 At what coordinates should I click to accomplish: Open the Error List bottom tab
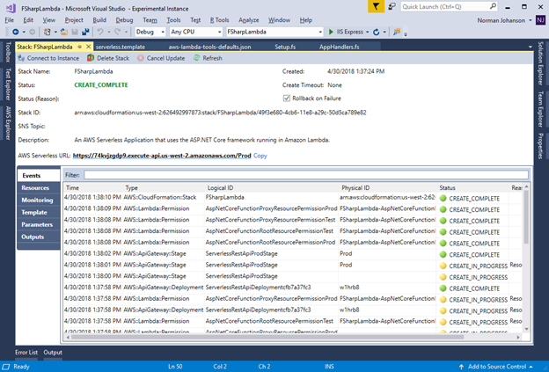point(26,353)
